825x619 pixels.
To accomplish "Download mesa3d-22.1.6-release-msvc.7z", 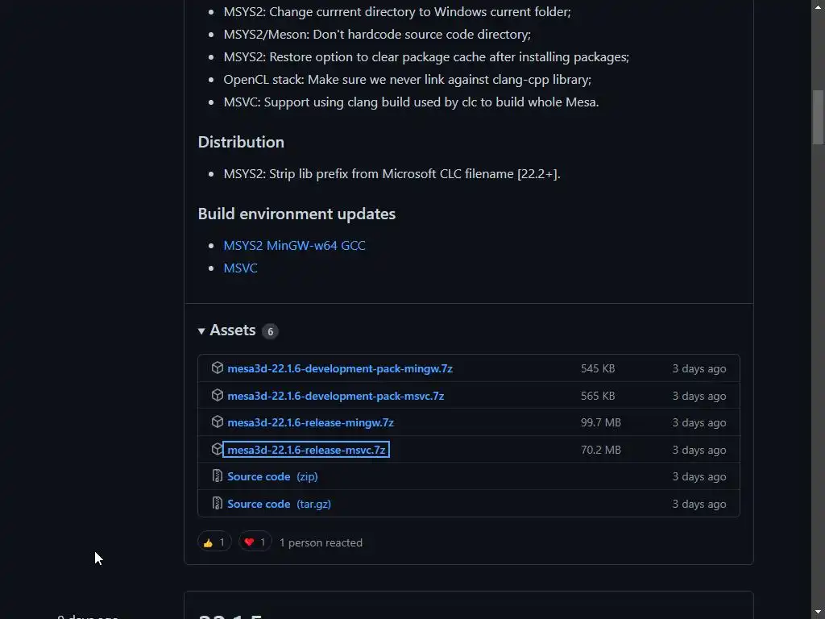I will (x=306, y=450).
